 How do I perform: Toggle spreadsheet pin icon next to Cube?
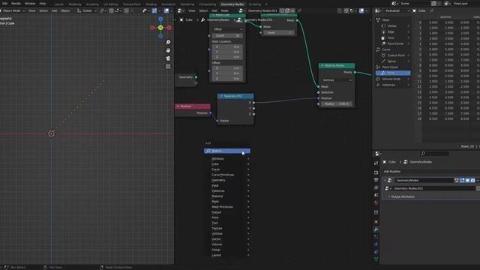pyautogui.click(x=432, y=10)
